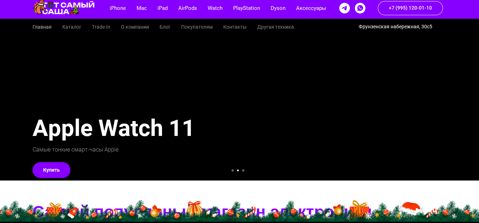Select the first carousel slide dot
The width and height of the screenshot is (479, 223).
[x=232, y=170]
